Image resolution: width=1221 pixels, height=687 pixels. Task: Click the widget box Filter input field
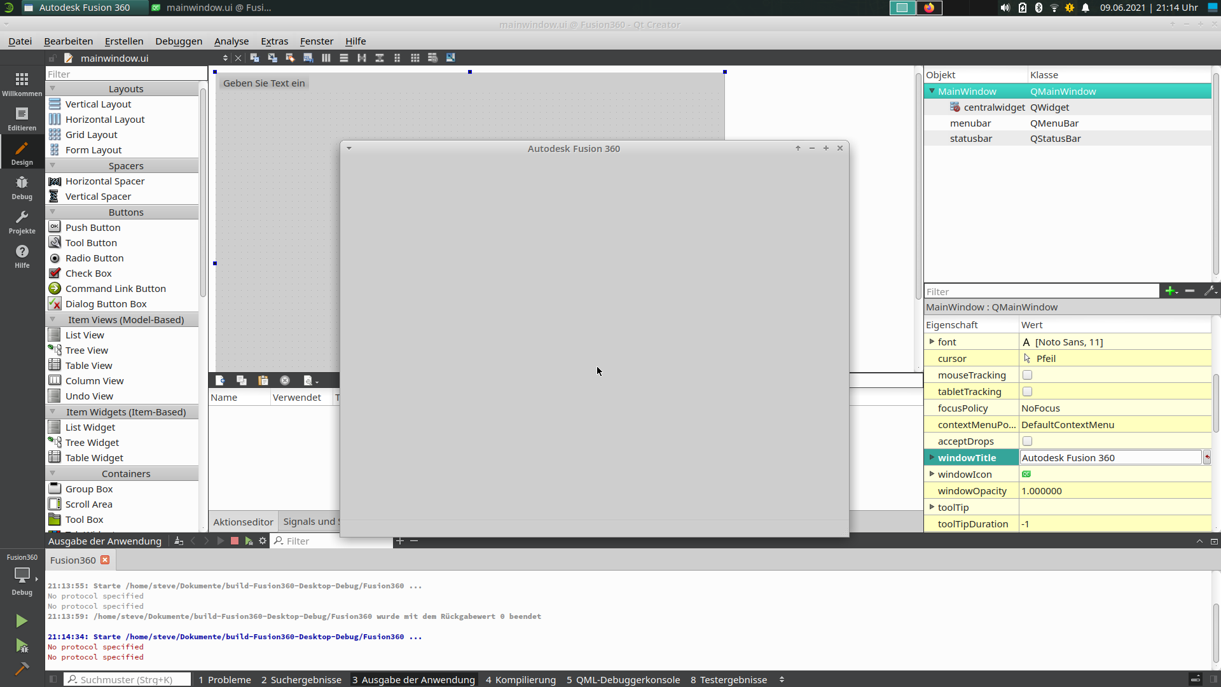pyautogui.click(x=125, y=74)
